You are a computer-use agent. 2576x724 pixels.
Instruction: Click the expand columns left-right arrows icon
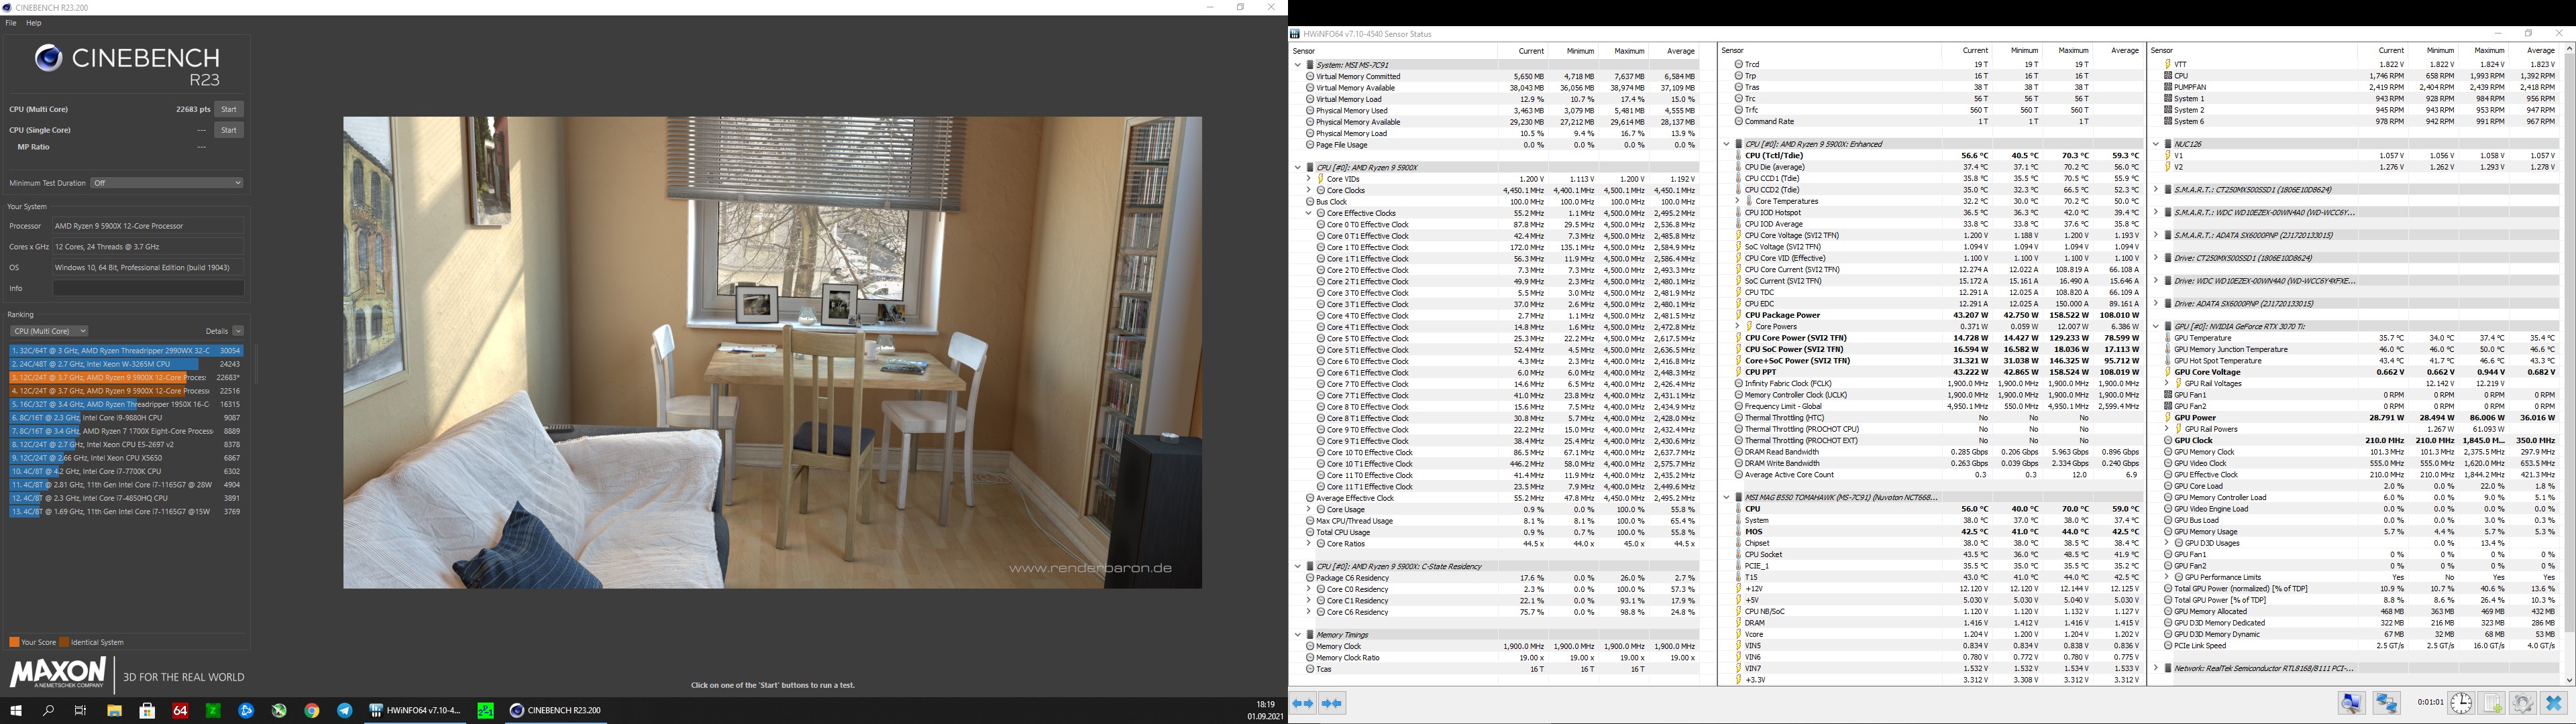pyautogui.click(x=1303, y=704)
